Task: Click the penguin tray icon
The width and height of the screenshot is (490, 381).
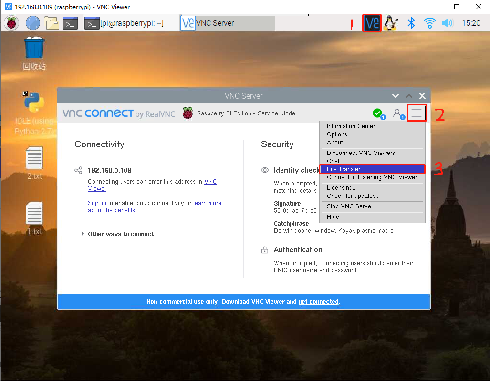Action: tap(391, 23)
